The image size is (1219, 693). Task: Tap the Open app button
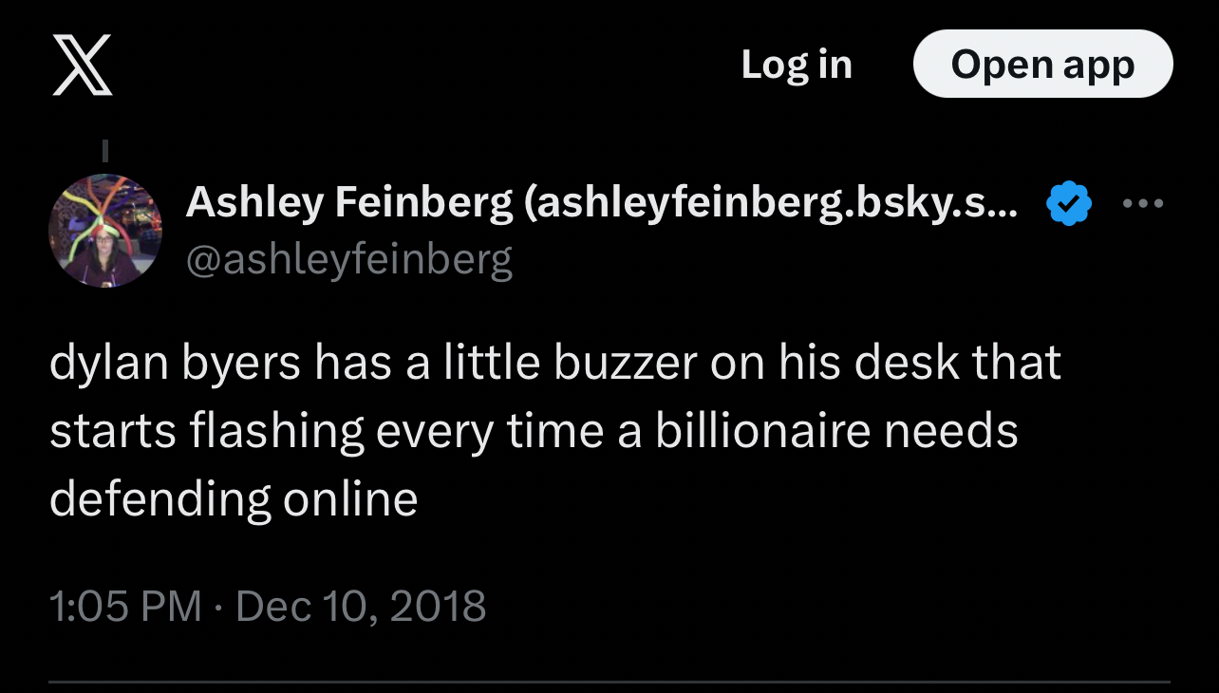[1042, 65]
